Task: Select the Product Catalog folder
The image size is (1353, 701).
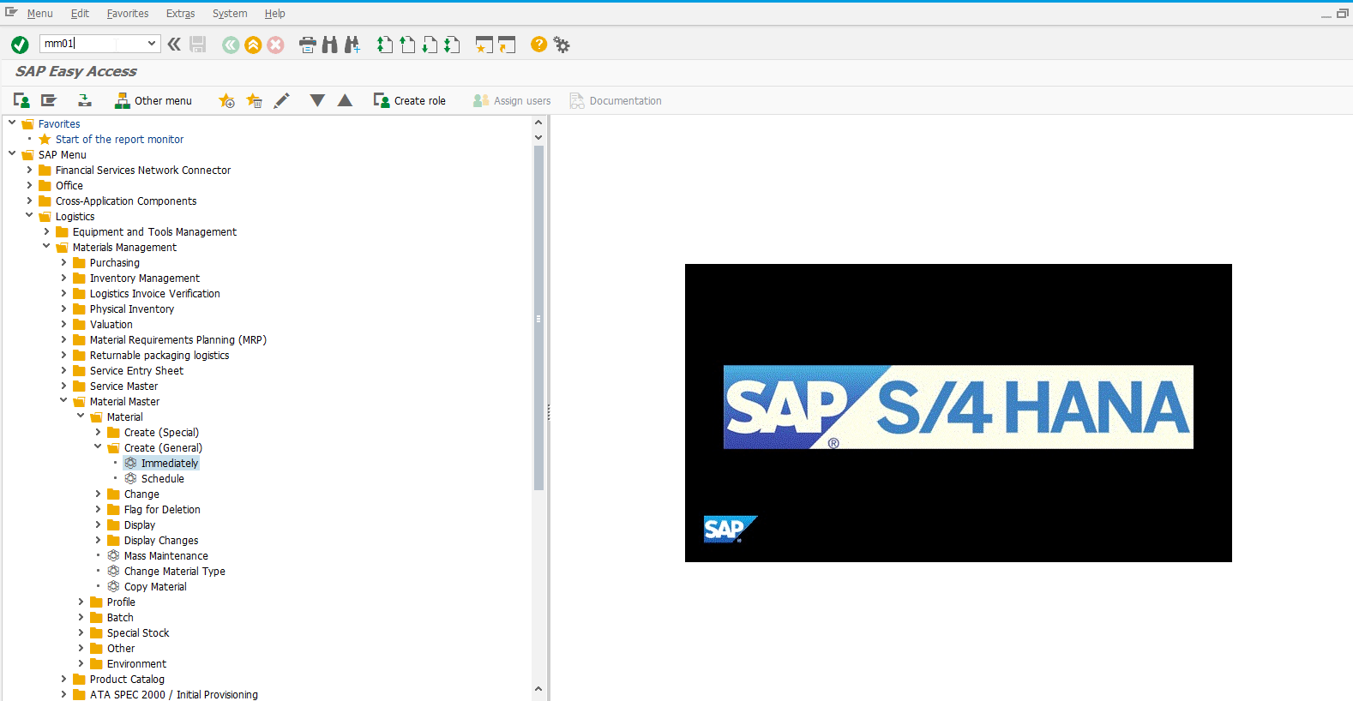Action: tap(127, 679)
